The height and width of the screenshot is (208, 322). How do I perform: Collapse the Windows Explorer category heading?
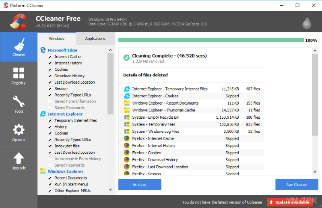click(x=66, y=171)
